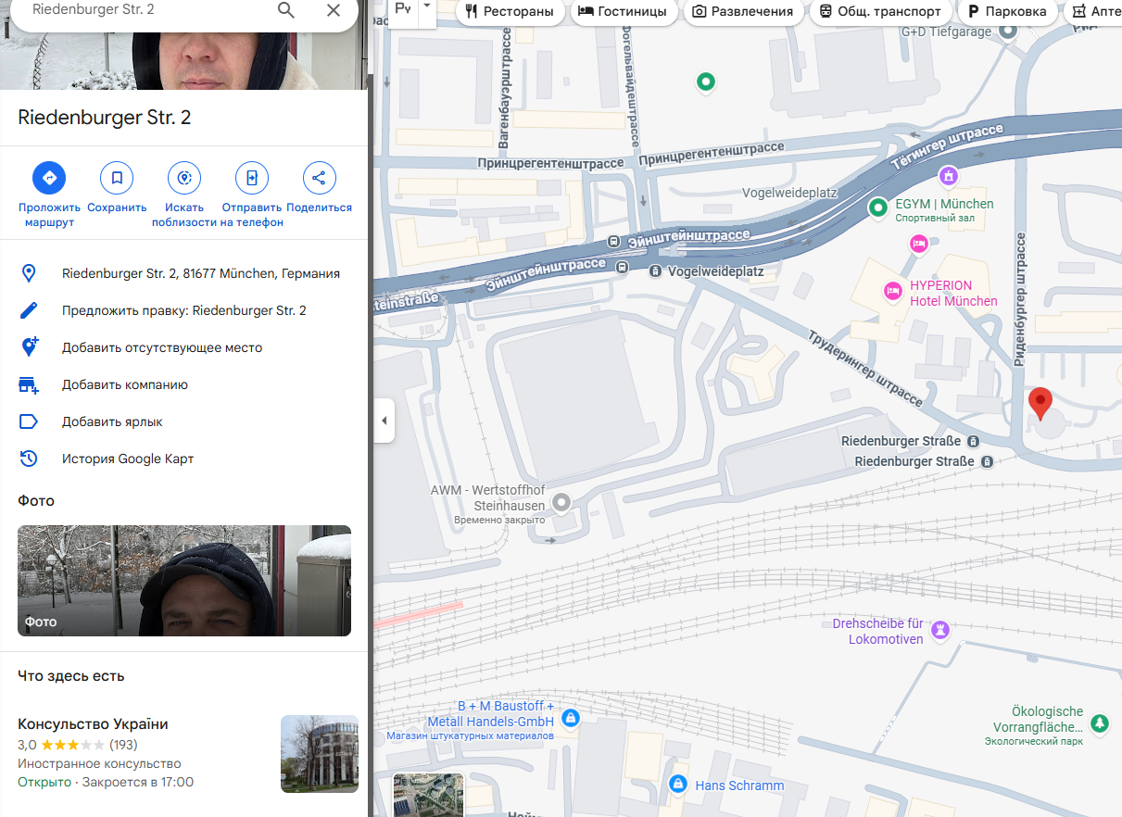Click the Ökologische Vorrangfläche park marker

click(x=1099, y=722)
